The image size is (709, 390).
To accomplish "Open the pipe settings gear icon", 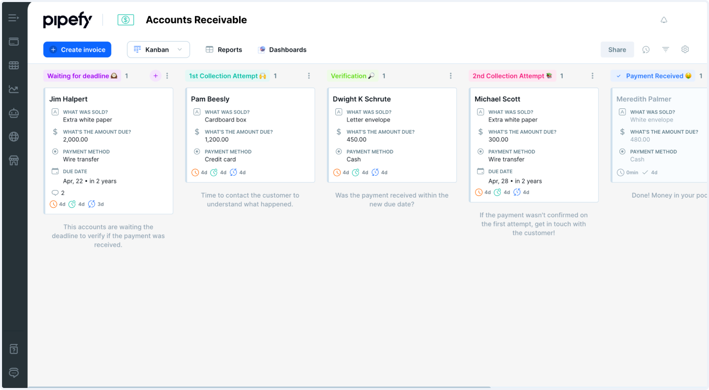I will [x=685, y=50].
